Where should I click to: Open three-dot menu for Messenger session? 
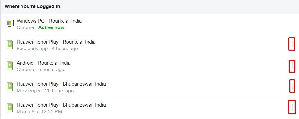292,86
